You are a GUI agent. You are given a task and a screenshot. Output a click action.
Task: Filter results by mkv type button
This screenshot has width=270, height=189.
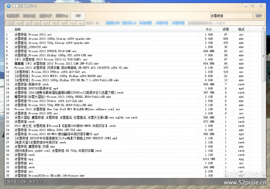pyautogui.click(x=37, y=23)
